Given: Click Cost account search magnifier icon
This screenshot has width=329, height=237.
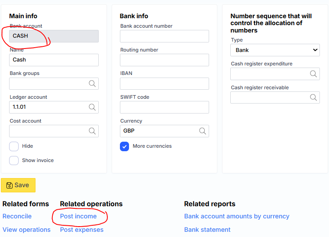Looking at the screenshot, I should pos(92,131).
